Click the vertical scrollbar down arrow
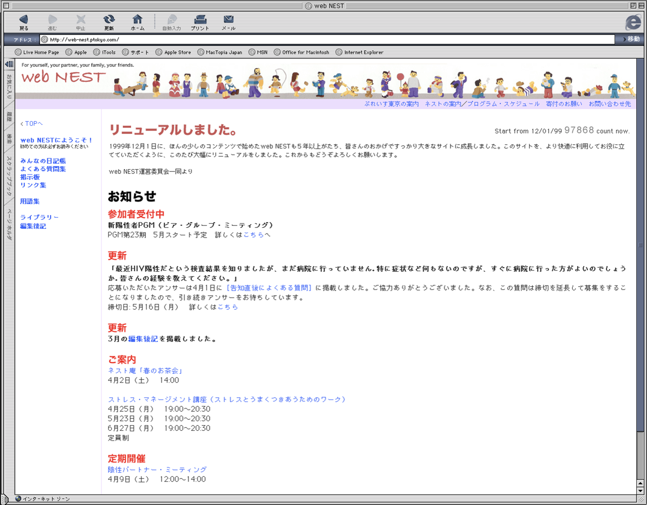647x505 pixels. [x=640, y=491]
